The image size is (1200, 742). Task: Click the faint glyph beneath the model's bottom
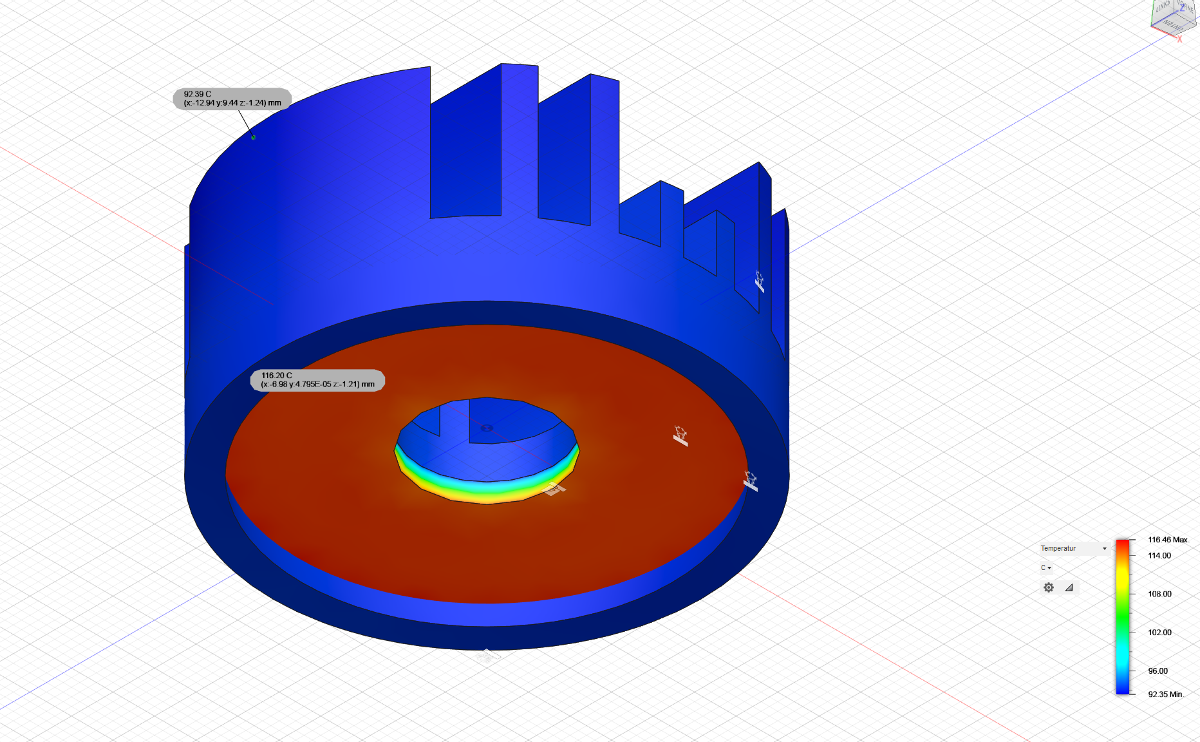(x=487, y=656)
